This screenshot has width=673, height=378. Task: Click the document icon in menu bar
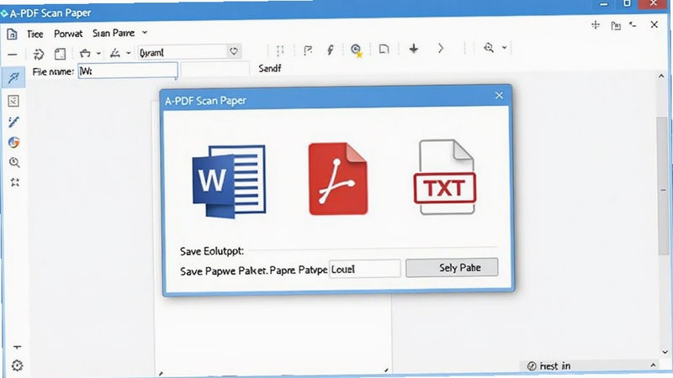[x=12, y=34]
